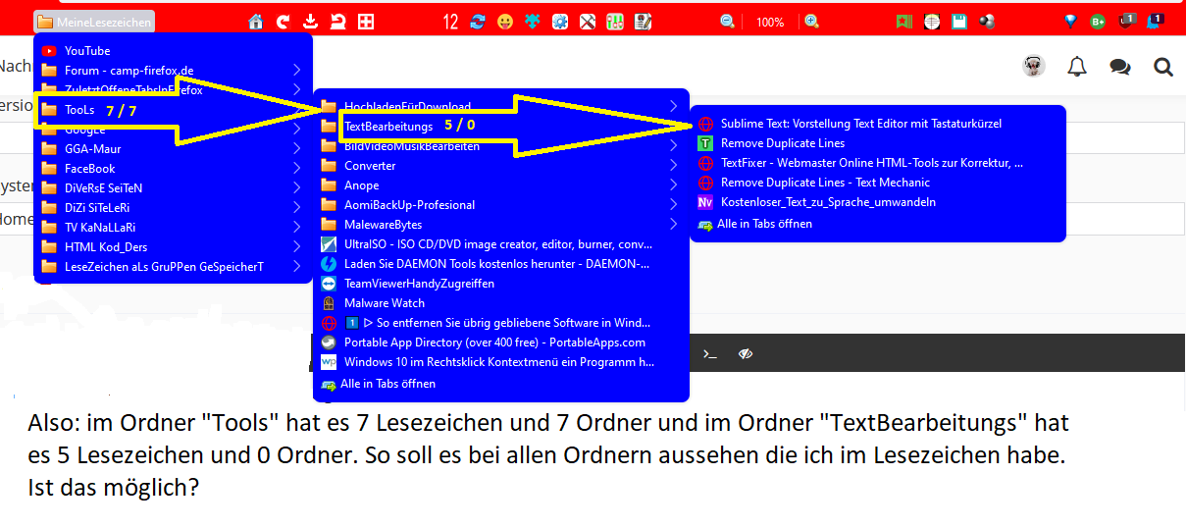Viewport: 1186px width, 527px height.
Task: Expand the MalewareBytes folder arrow
Action: click(x=673, y=225)
